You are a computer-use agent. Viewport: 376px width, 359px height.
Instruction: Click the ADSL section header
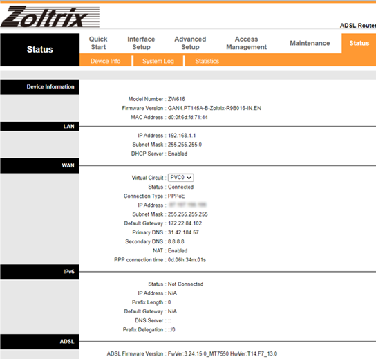tap(40, 342)
